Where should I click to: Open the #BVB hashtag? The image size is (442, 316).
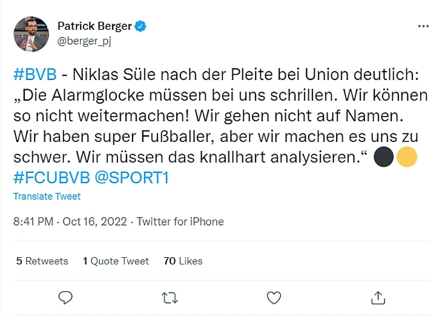click(x=35, y=75)
